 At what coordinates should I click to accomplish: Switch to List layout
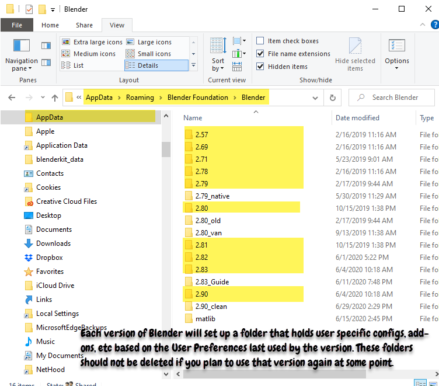pyautogui.click(x=72, y=65)
